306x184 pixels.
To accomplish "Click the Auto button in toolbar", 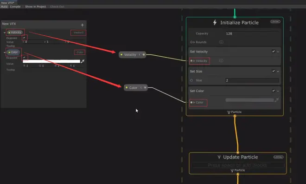I will point(4,7).
